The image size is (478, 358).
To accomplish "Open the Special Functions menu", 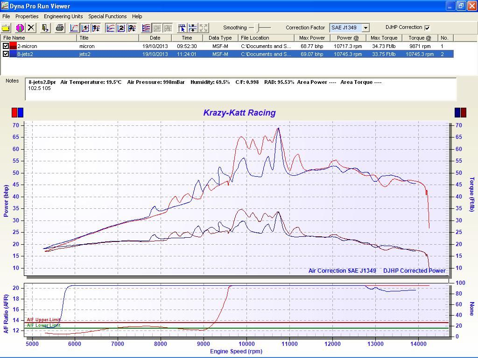I will click(107, 16).
